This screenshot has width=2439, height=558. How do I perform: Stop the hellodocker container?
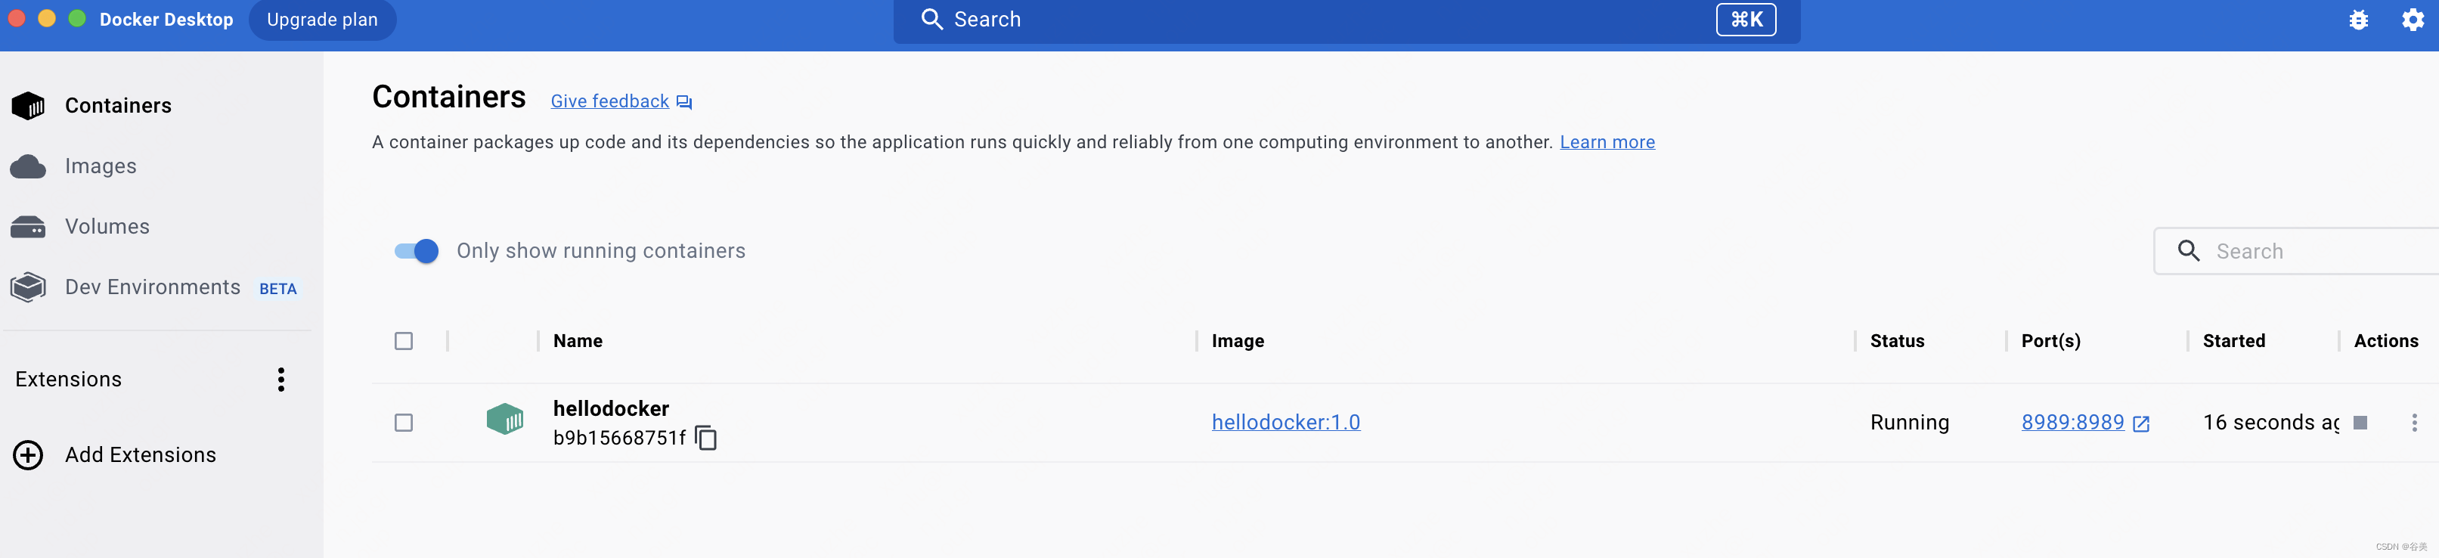(x=2360, y=423)
